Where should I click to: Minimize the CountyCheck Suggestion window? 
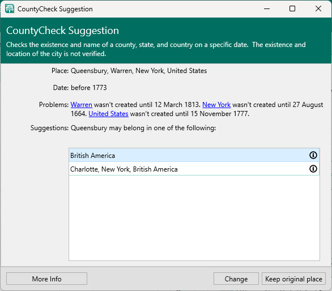[x=267, y=8]
